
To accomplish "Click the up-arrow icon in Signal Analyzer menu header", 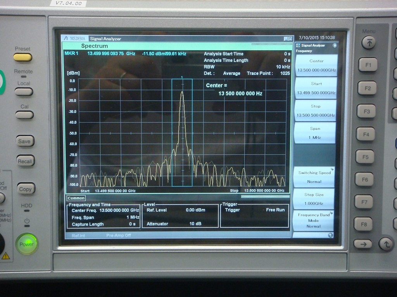I will (x=335, y=46).
